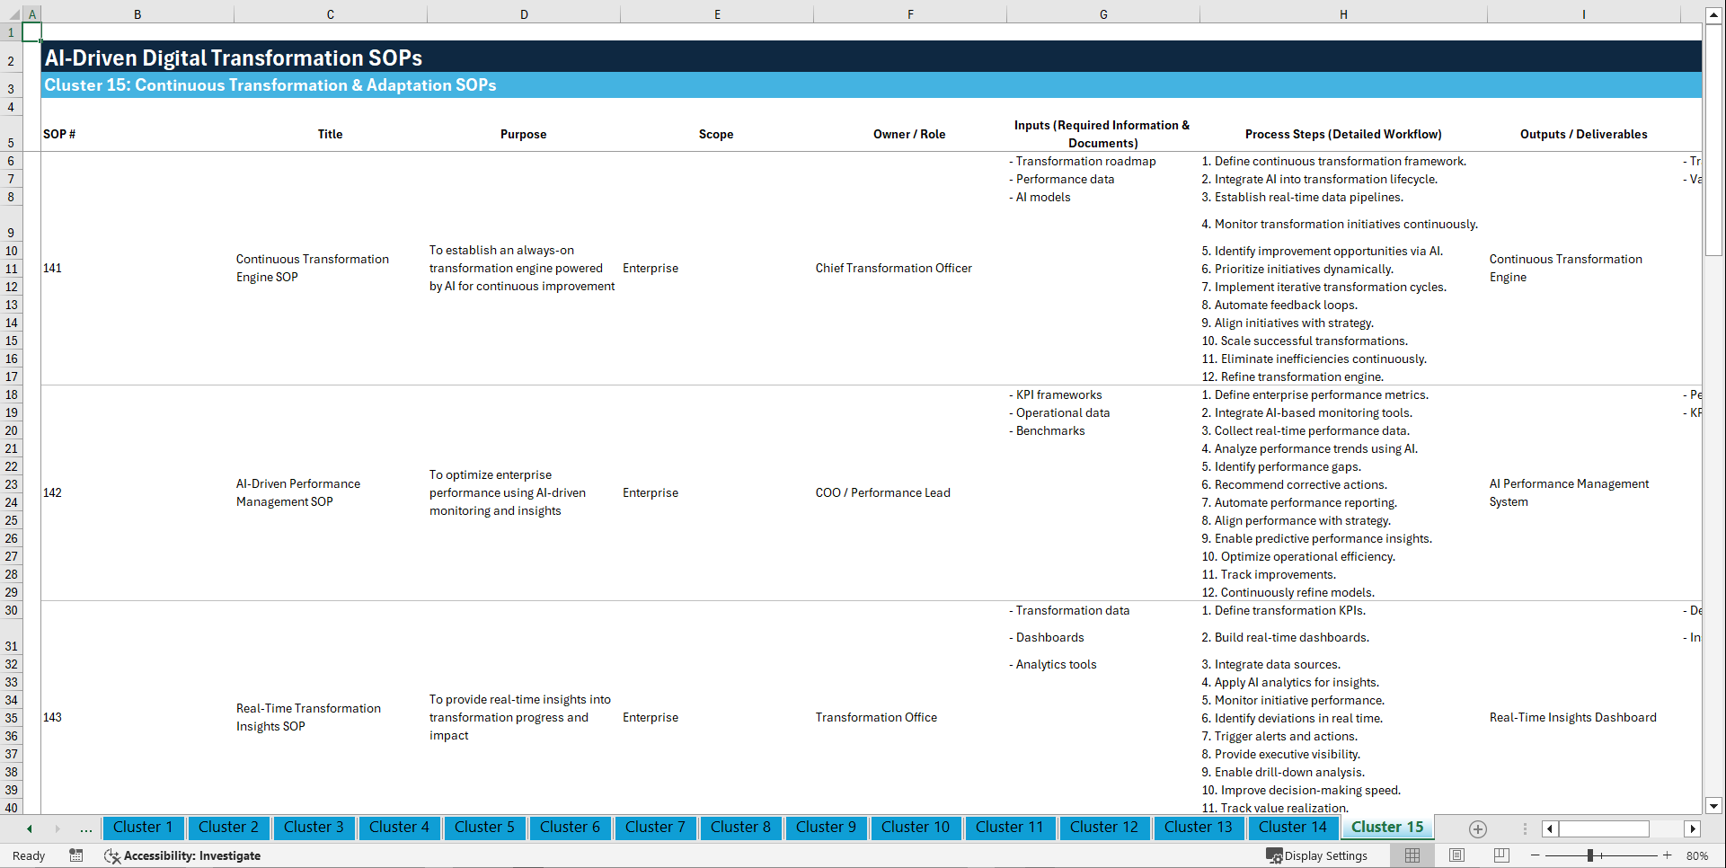This screenshot has width=1726, height=868.
Task: Select cell containing Chief Transformation Officer
Action: [893, 268]
